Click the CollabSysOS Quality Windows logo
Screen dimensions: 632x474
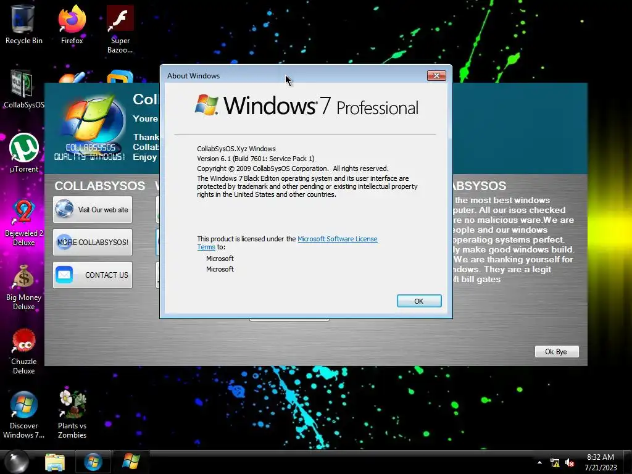pyautogui.click(x=90, y=128)
